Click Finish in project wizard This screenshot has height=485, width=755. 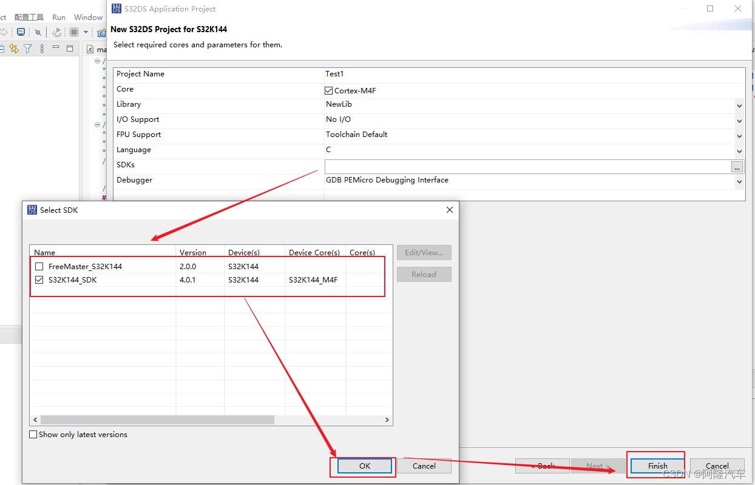click(657, 466)
